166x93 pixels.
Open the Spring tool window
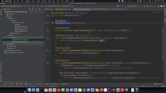[65, 84]
